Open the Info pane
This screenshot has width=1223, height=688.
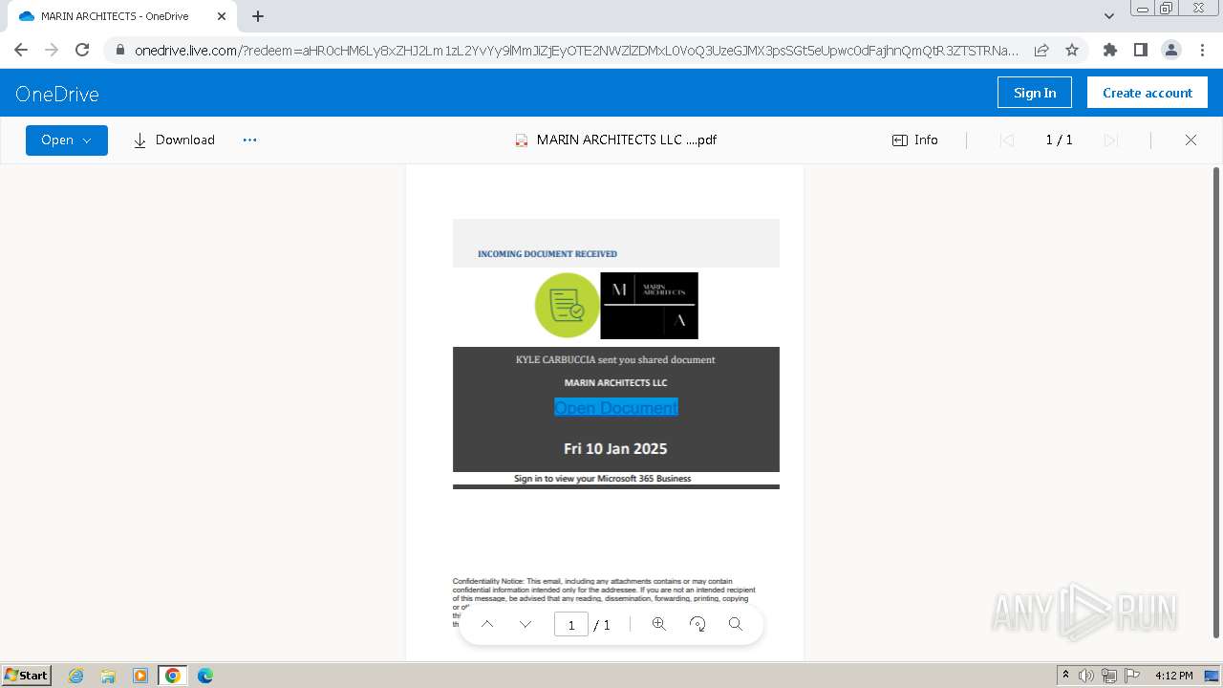(x=915, y=140)
